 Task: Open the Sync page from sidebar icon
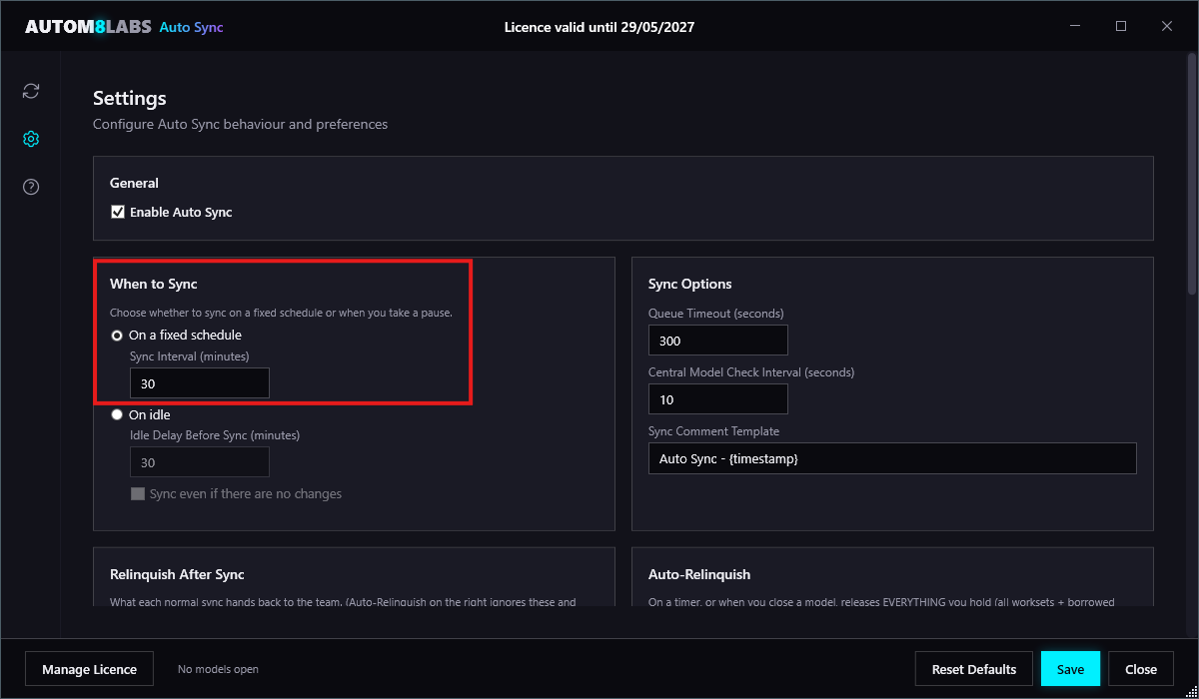tap(31, 91)
